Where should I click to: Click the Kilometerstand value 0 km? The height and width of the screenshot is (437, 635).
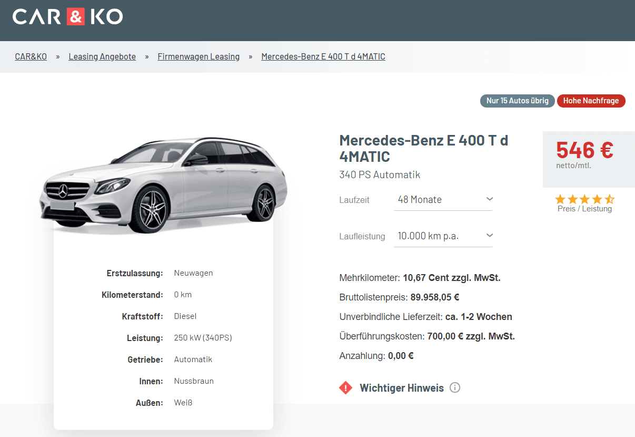[x=183, y=295]
